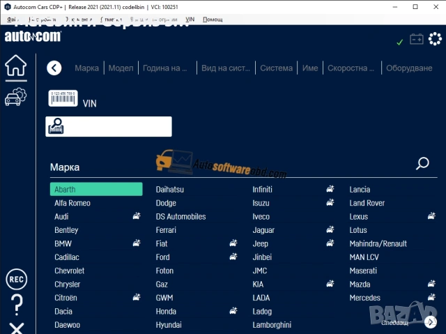This screenshot has height=334, width=446.
Task: Open the Помощ menu
Action: pos(213,20)
